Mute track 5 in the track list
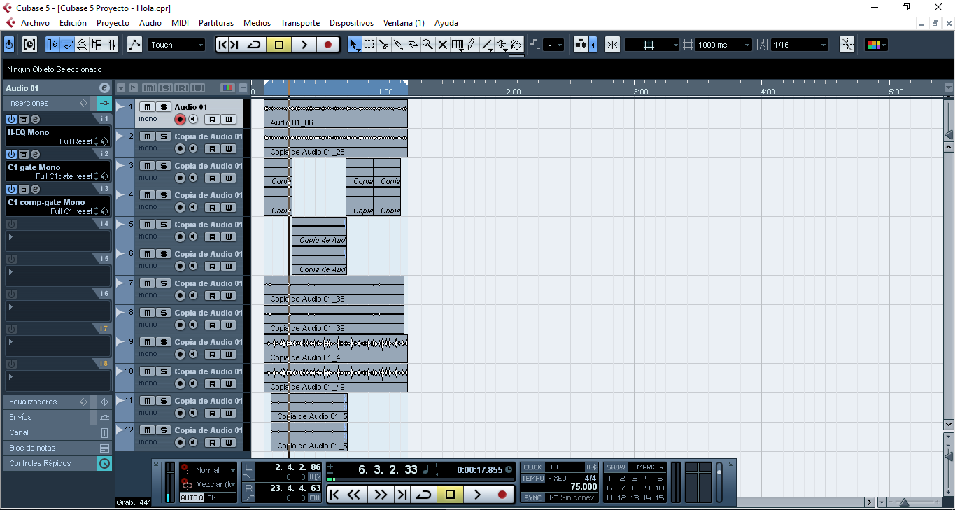 click(x=147, y=225)
